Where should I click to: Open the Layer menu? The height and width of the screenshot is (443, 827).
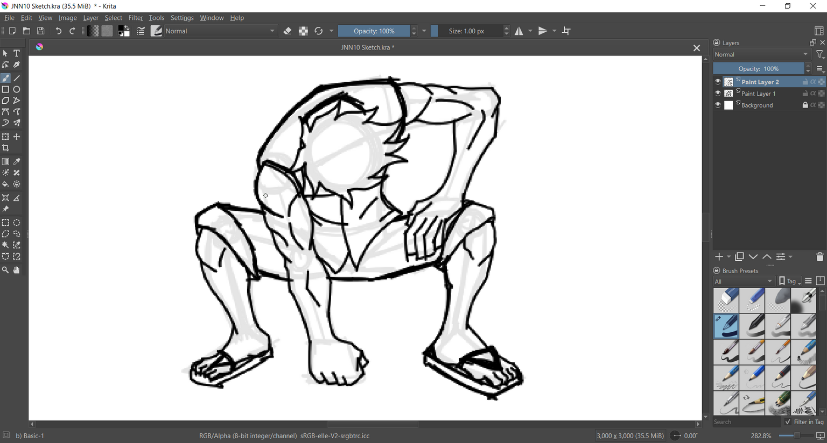coord(90,18)
